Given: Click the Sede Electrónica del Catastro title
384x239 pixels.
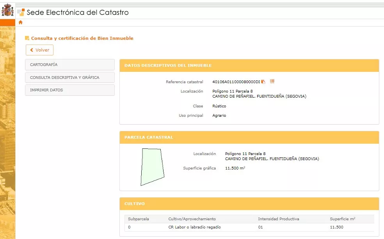Looking at the screenshot, I should [78, 12].
